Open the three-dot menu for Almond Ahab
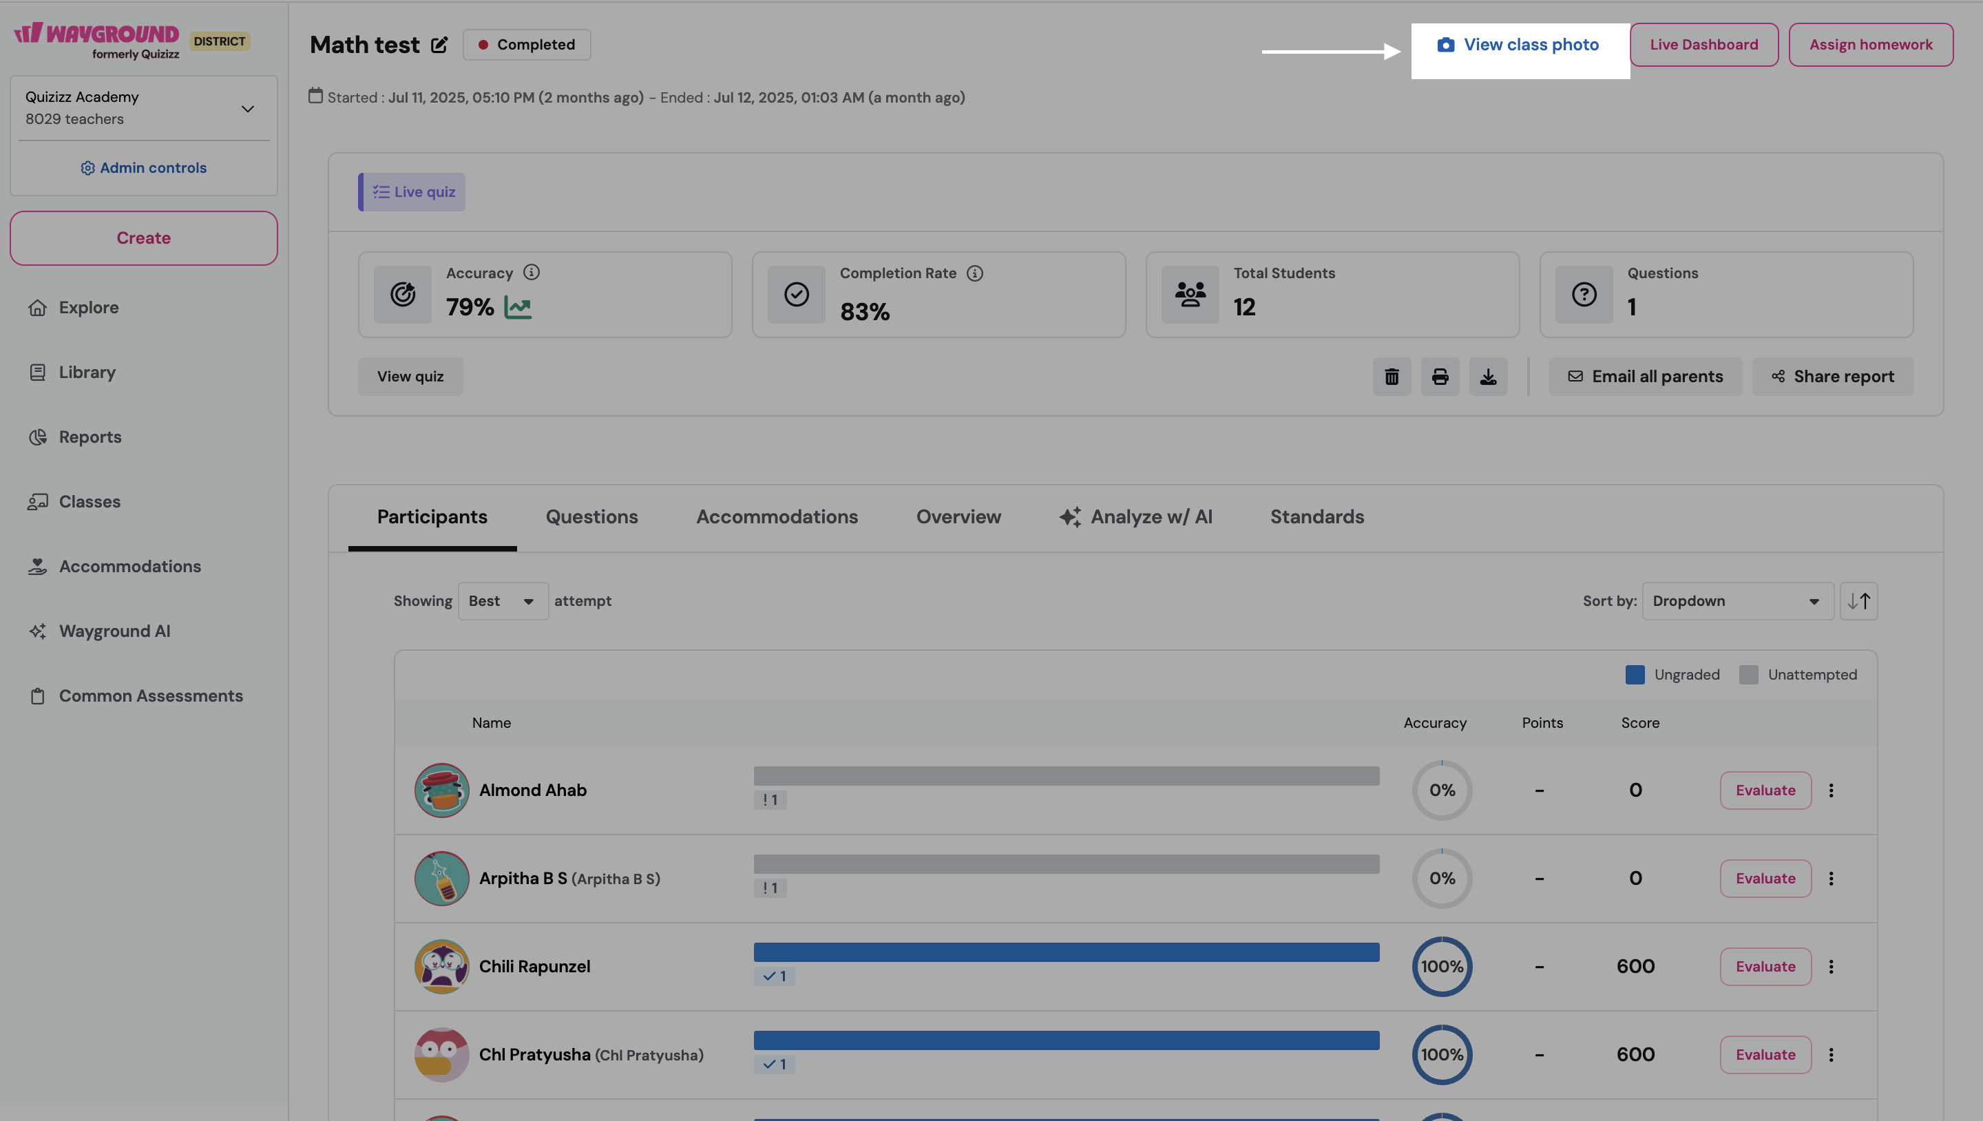 point(1832,790)
